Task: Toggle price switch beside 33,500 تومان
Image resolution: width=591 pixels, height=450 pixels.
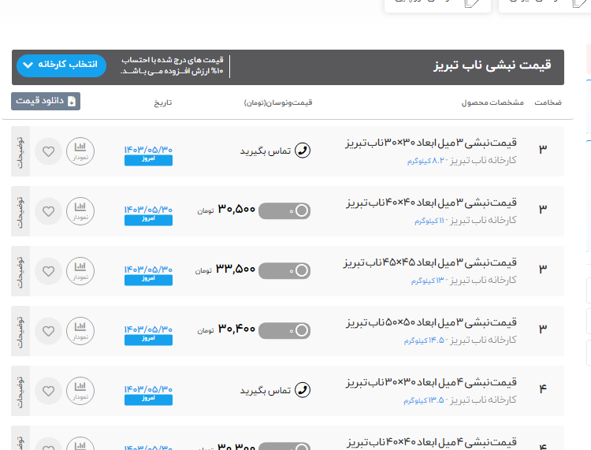Action: pos(284,270)
